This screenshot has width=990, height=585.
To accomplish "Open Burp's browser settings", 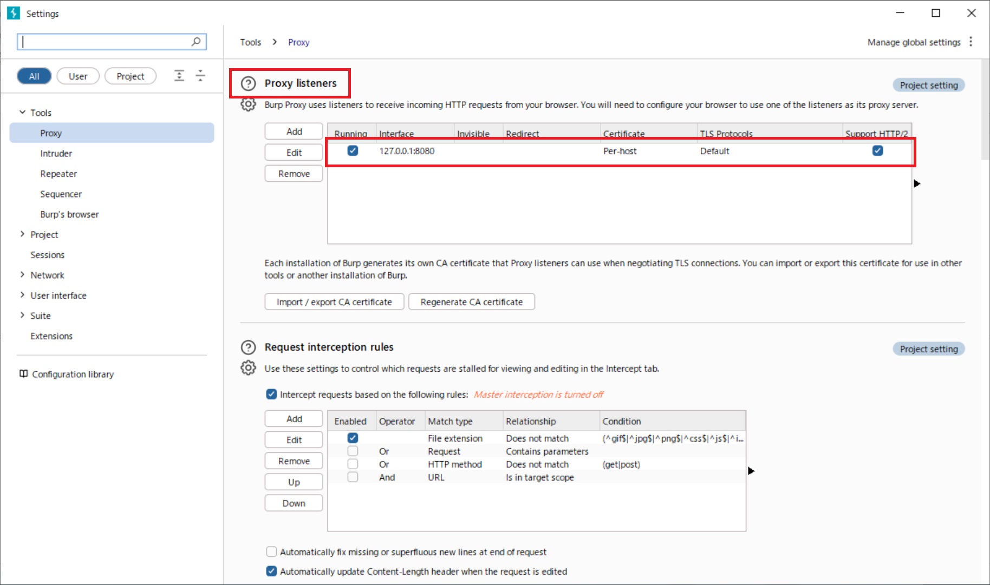I will click(69, 214).
